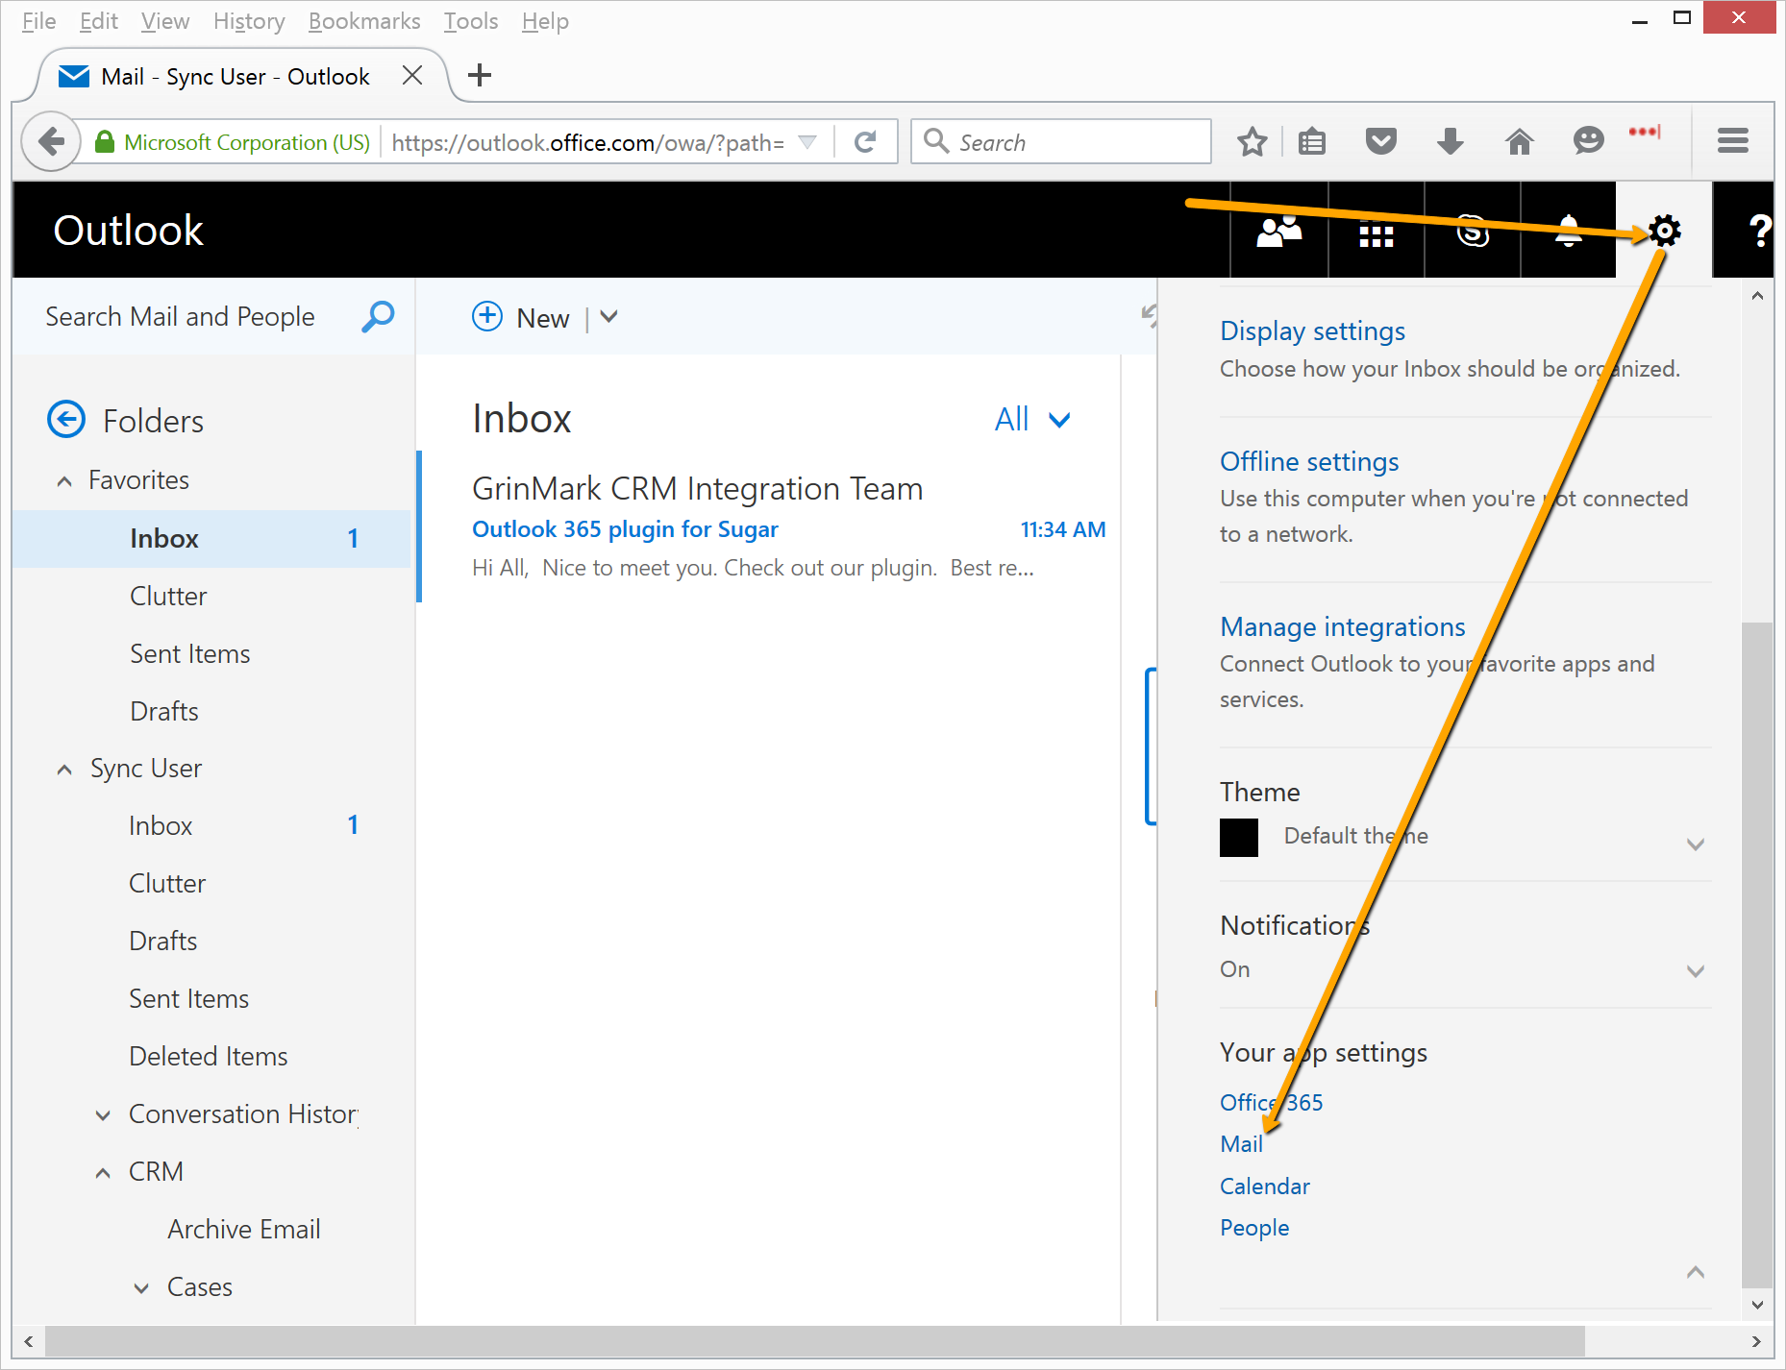Open the Theme dropdown chevron

click(x=1696, y=844)
